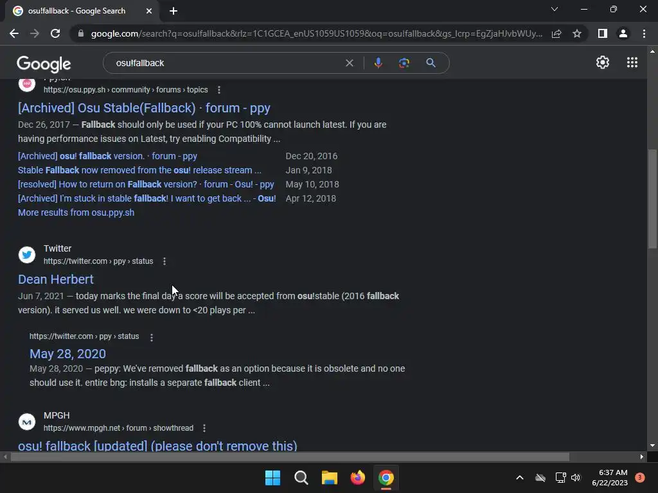
Task: Click the "Dec 20, 2016" date text
Action: click(312, 156)
